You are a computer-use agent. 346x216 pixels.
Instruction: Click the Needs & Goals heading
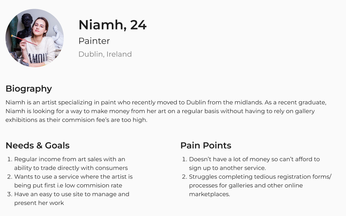click(x=38, y=145)
